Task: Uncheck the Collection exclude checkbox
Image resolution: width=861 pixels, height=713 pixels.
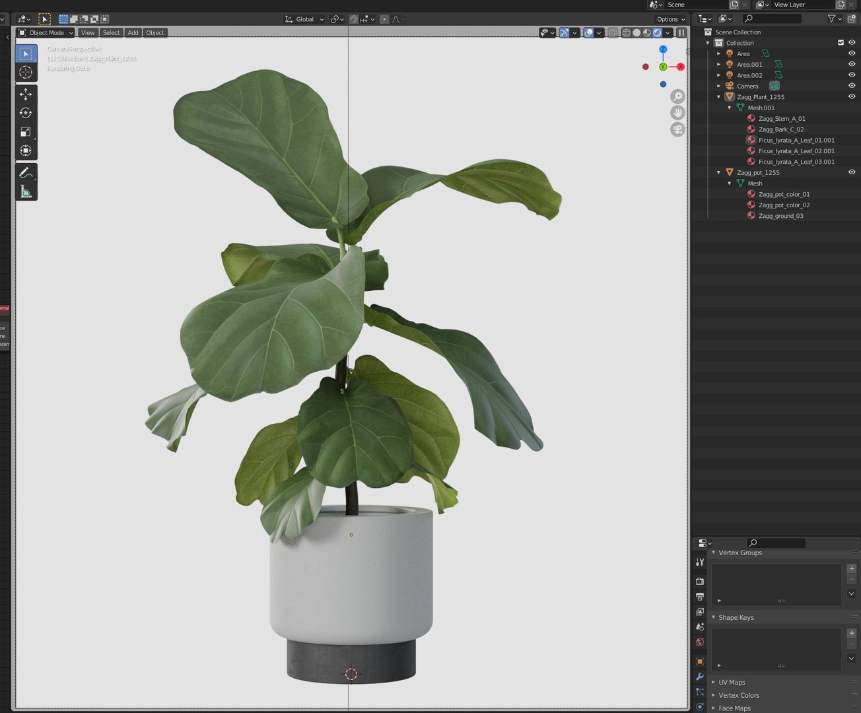Action: point(841,43)
